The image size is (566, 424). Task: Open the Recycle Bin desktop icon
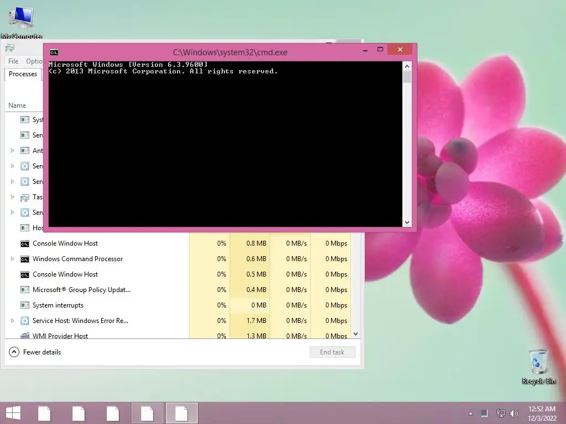538,367
